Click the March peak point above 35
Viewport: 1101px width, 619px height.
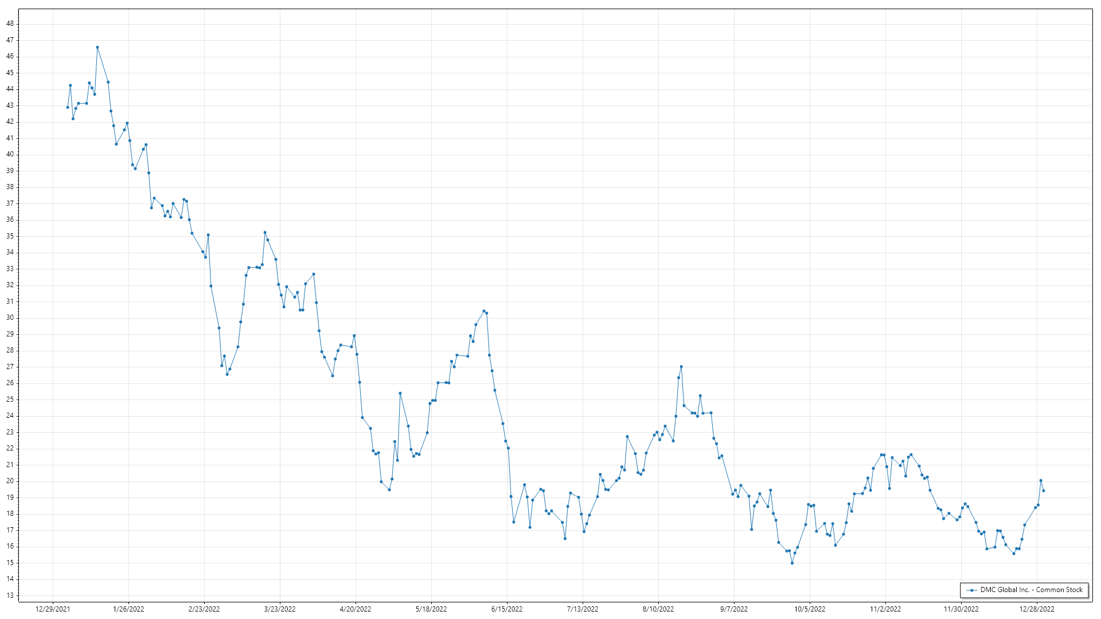[265, 233]
